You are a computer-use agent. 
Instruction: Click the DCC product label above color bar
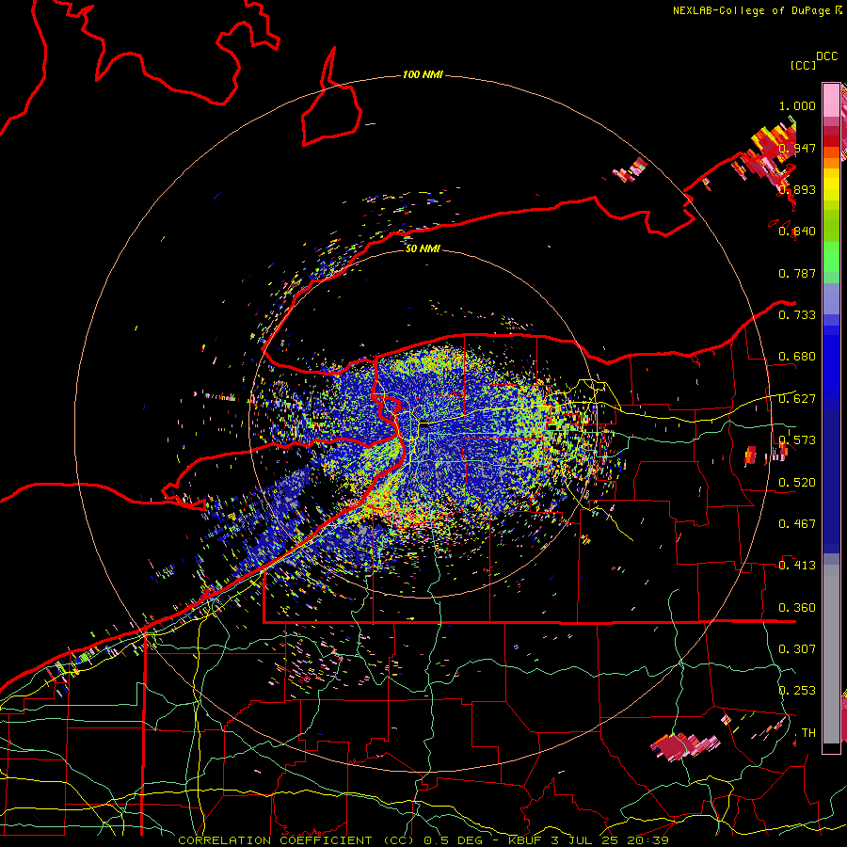pyautogui.click(x=827, y=56)
